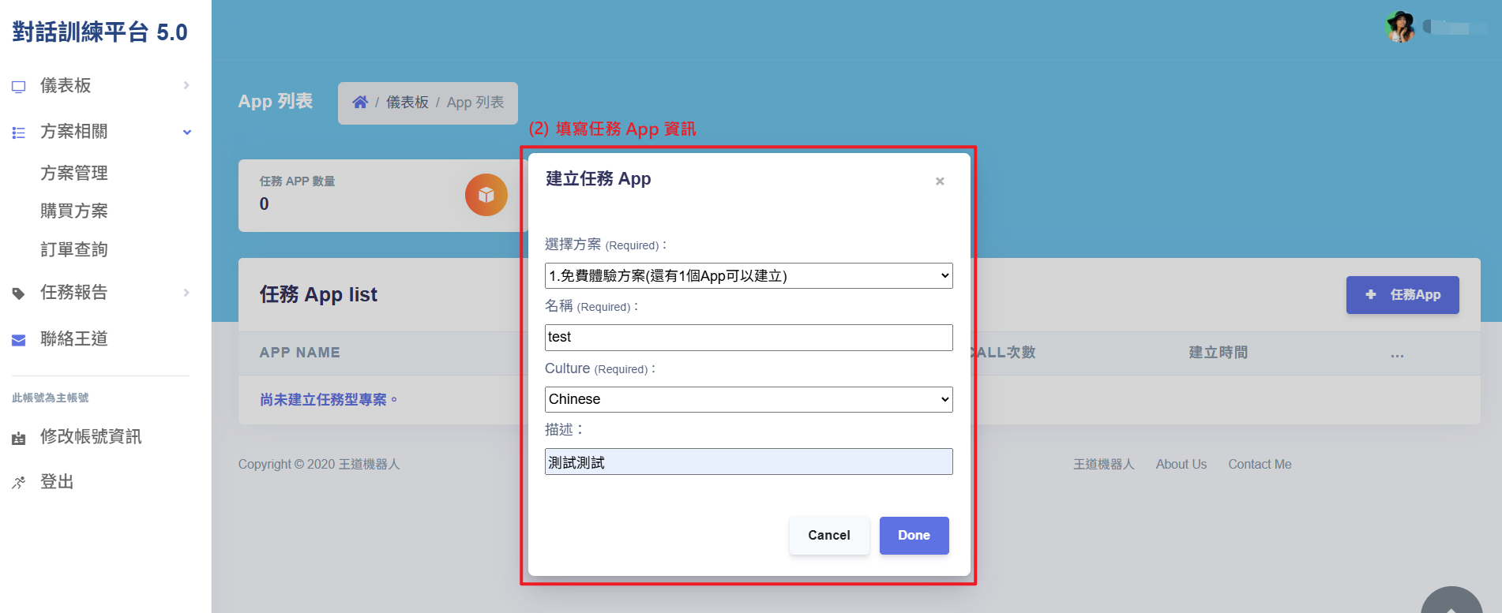Click the 建立時間 column header
This screenshot has height=613, width=1502.
(x=1218, y=353)
